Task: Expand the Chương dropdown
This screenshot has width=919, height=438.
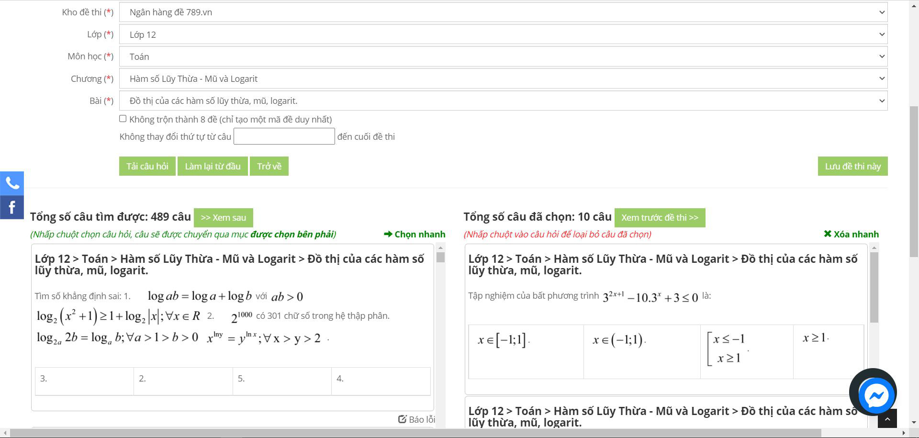Action: (503, 79)
